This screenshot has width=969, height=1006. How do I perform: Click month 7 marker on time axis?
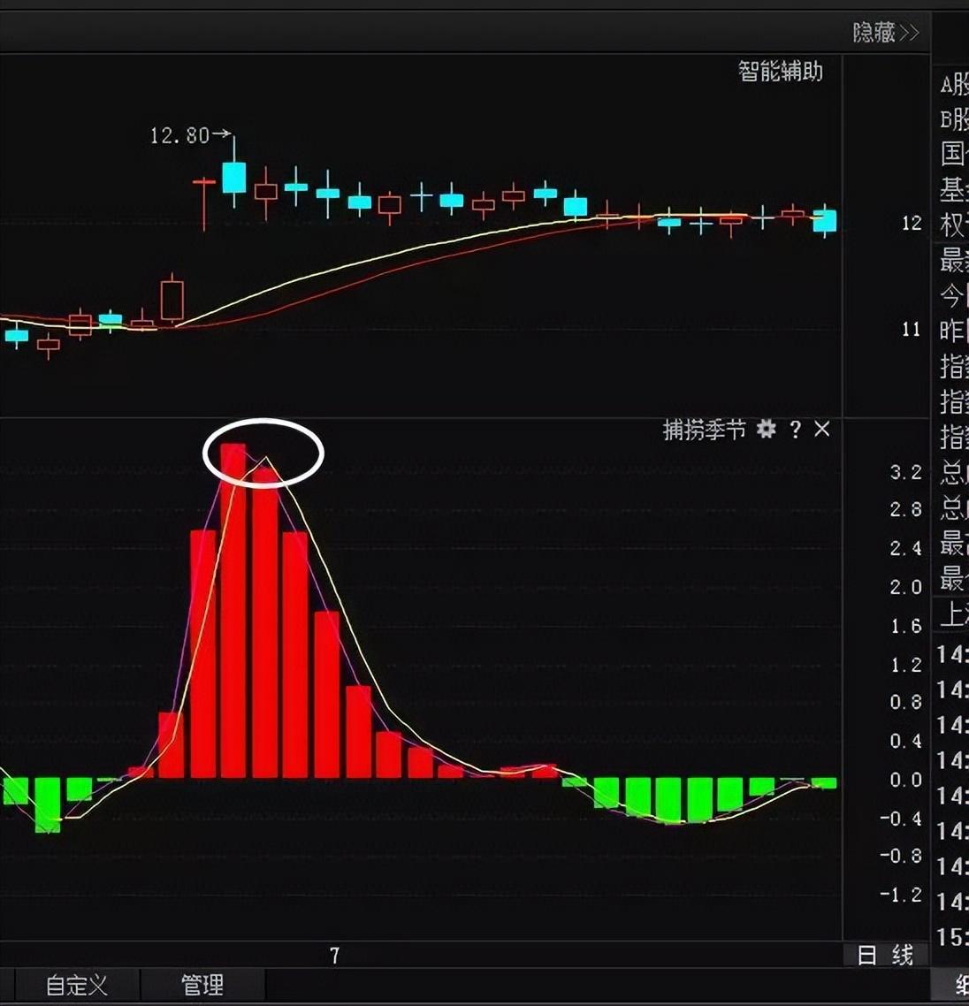click(334, 956)
